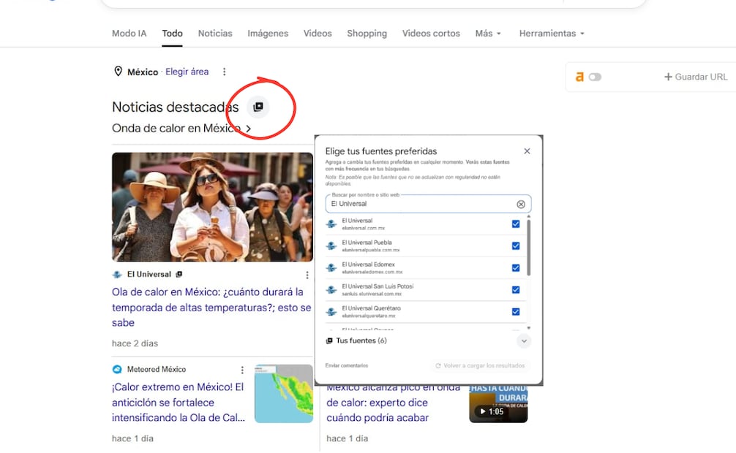The height and width of the screenshot is (453, 736).
Task: Open the Herramientas dropdown
Action: click(552, 34)
